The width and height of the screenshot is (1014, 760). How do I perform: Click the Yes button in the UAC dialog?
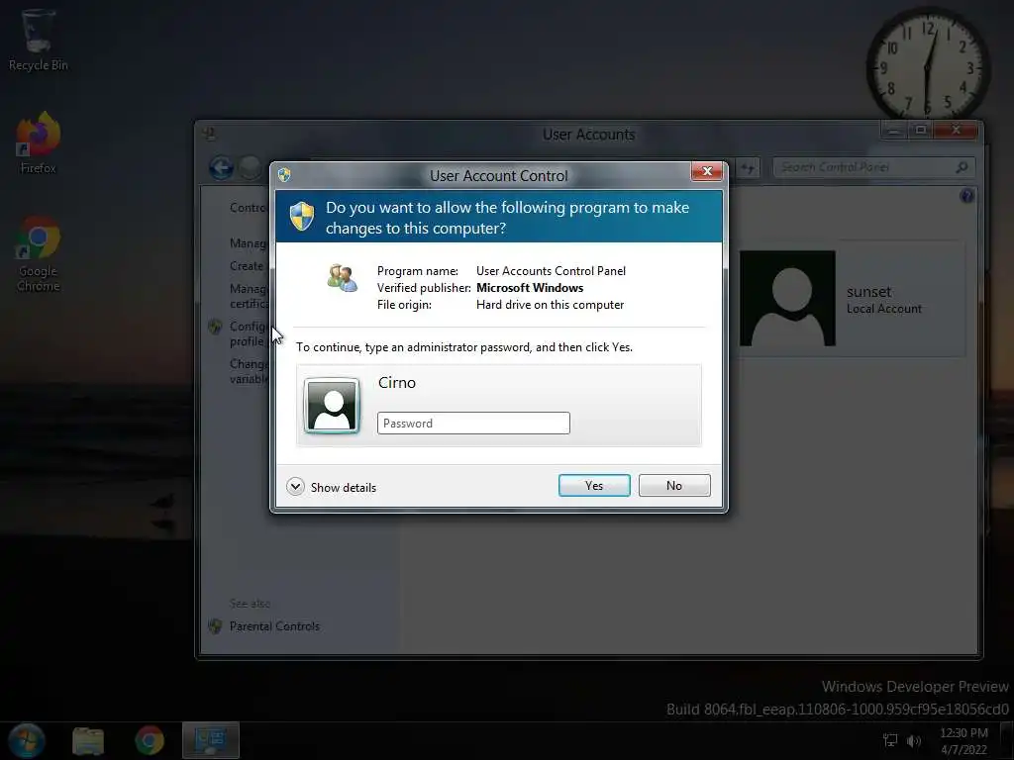coord(594,485)
